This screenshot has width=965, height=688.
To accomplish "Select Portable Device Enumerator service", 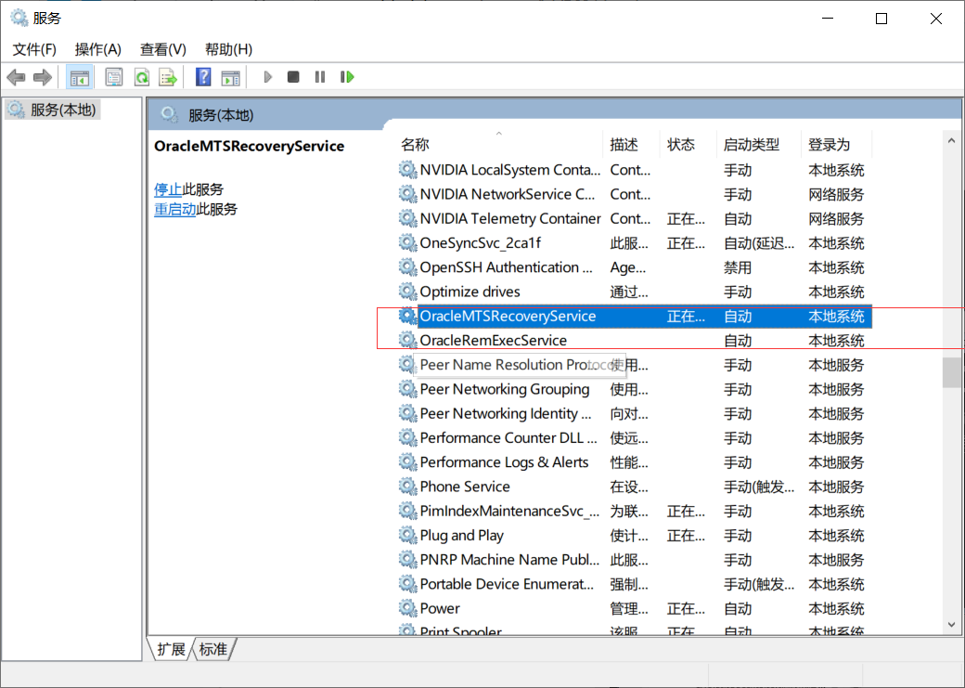I will tap(508, 584).
